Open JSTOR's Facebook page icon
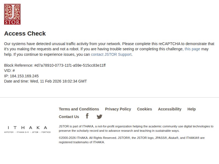 click(x=87, y=116)
